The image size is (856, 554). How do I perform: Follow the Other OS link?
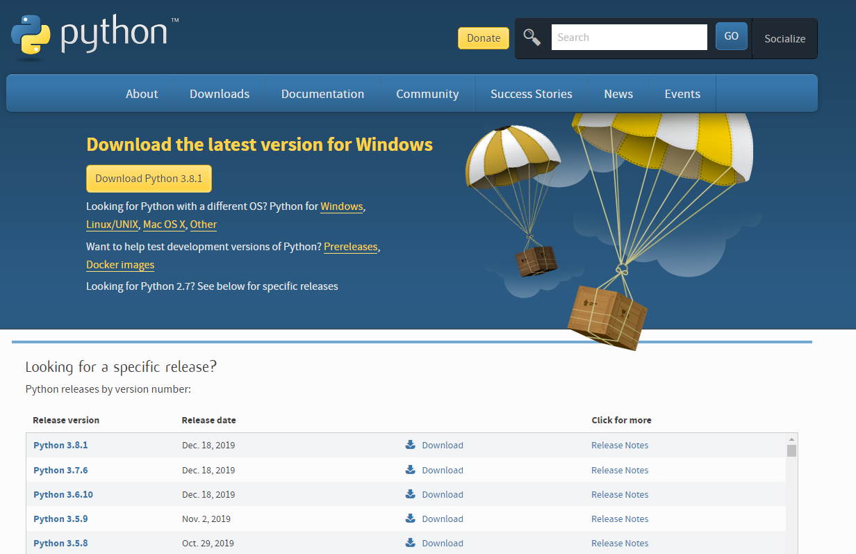pos(204,225)
